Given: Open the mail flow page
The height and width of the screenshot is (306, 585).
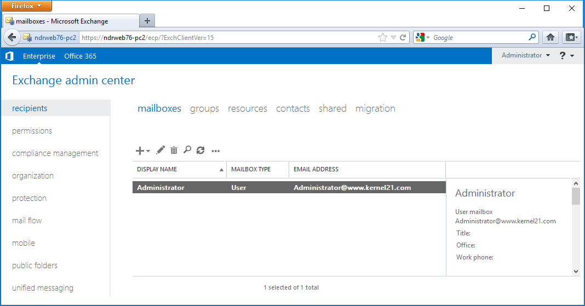Looking at the screenshot, I should pyautogui.click(x=27, y=220).
